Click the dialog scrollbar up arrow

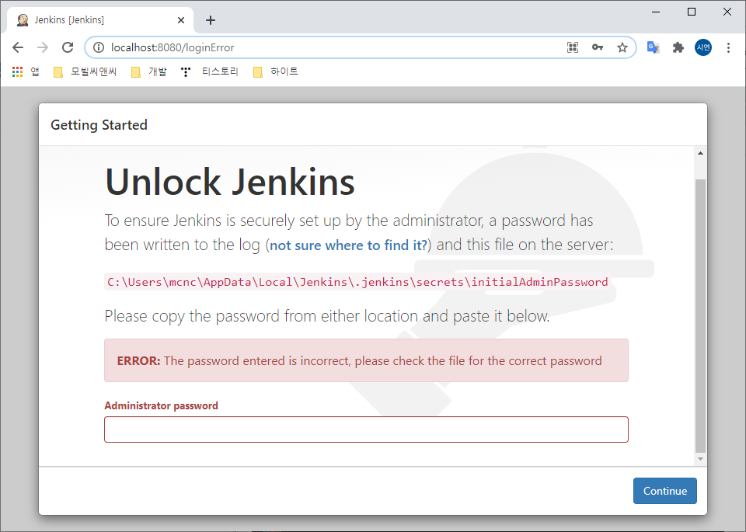700,153
